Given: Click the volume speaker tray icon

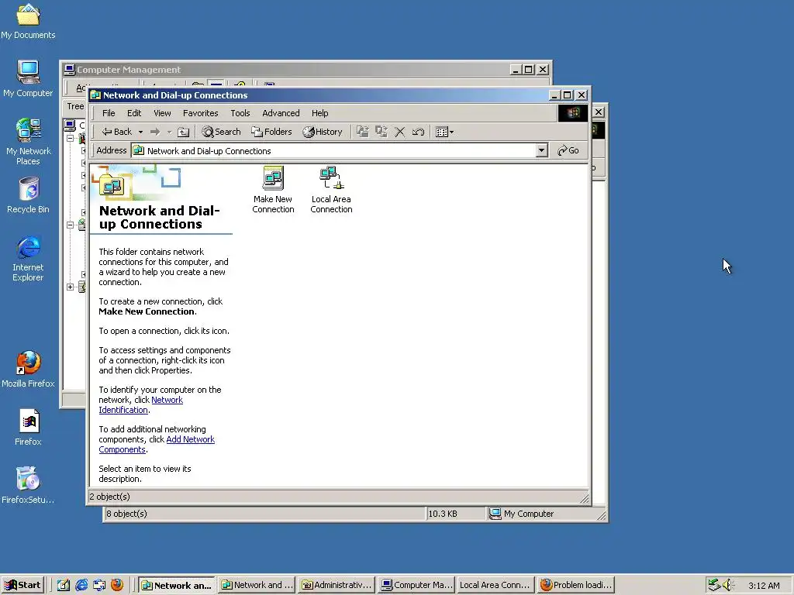Looking at the screenshot, I should (727, 586).
